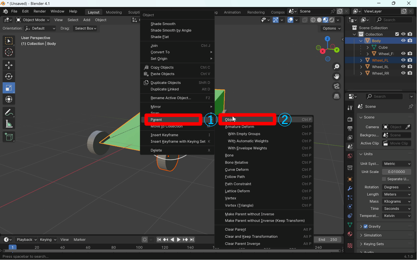The width and height of the screenshot is (417, 260).
Task: Jump to the first frame
Action: (x=159, y=240)
